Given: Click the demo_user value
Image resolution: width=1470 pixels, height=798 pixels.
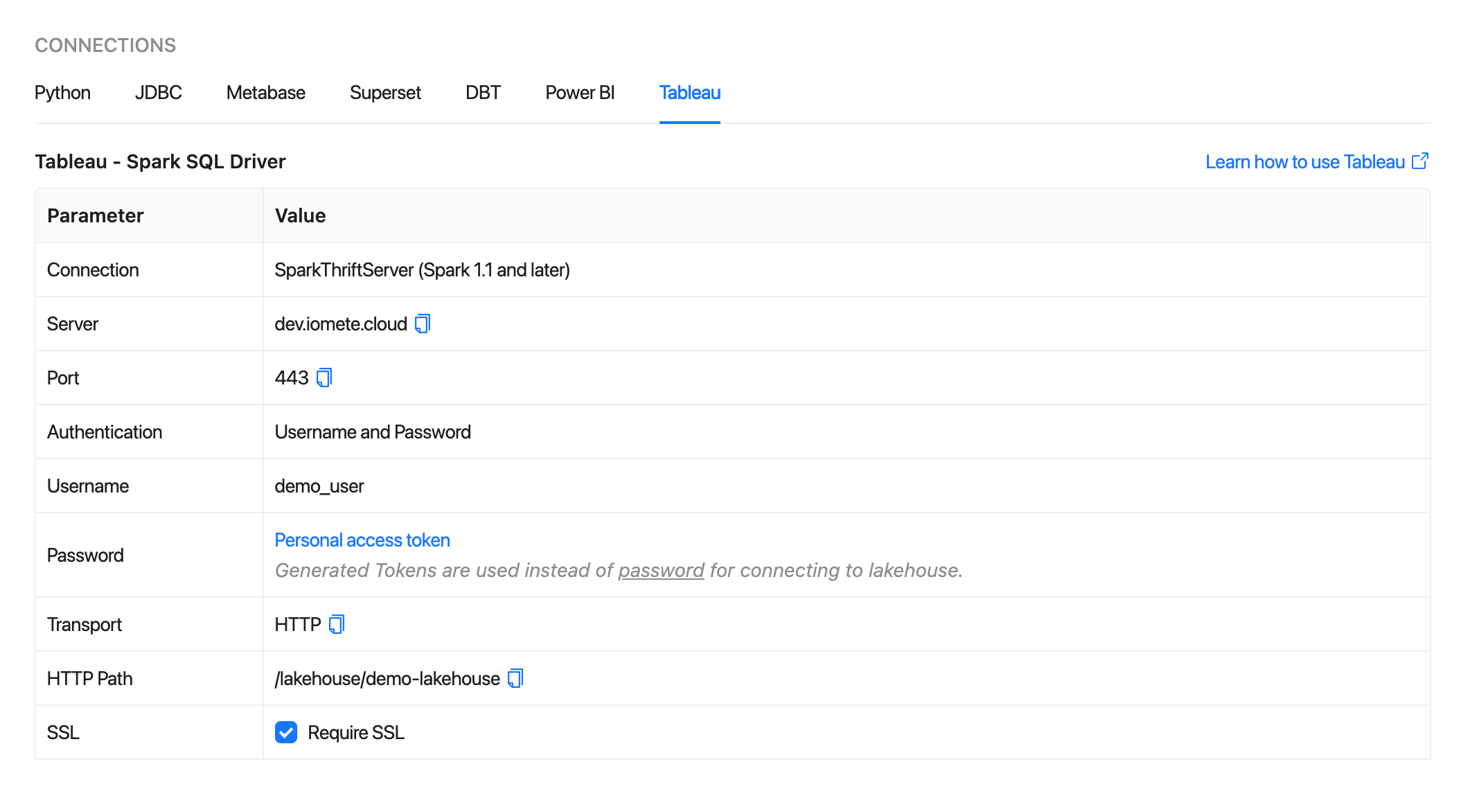Looking at the screenshot, I should click(319, 486).
